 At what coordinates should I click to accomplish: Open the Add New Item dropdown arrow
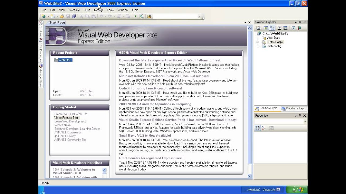pos(57,16)
